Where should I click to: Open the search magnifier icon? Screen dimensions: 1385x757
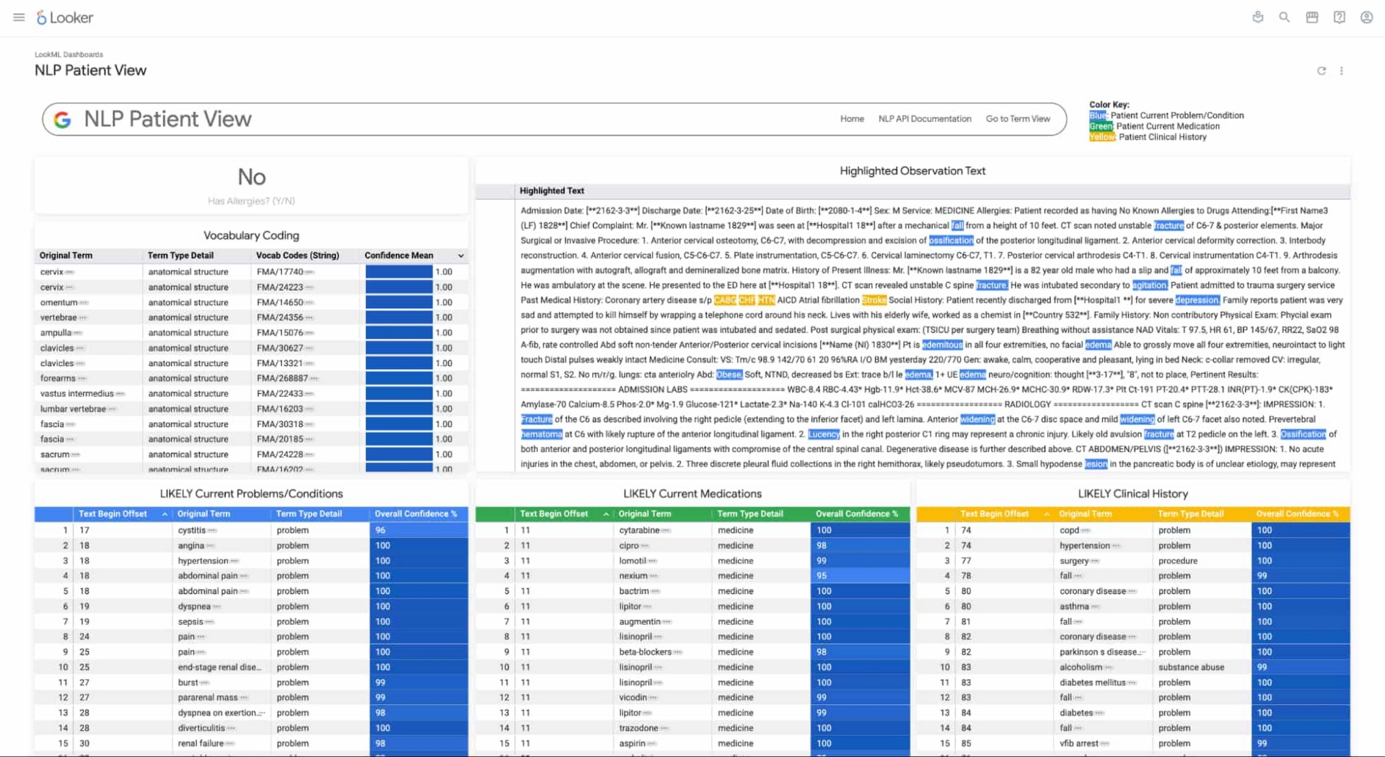tap(1284, 17)
